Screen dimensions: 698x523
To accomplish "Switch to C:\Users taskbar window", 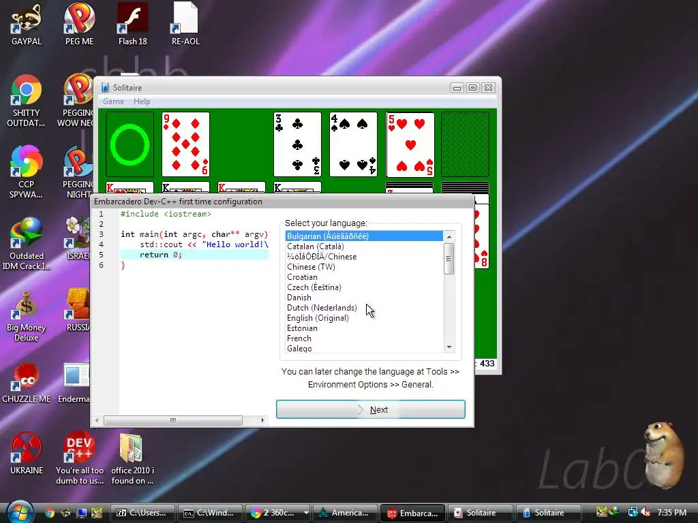I will click(x=142, y=513).
